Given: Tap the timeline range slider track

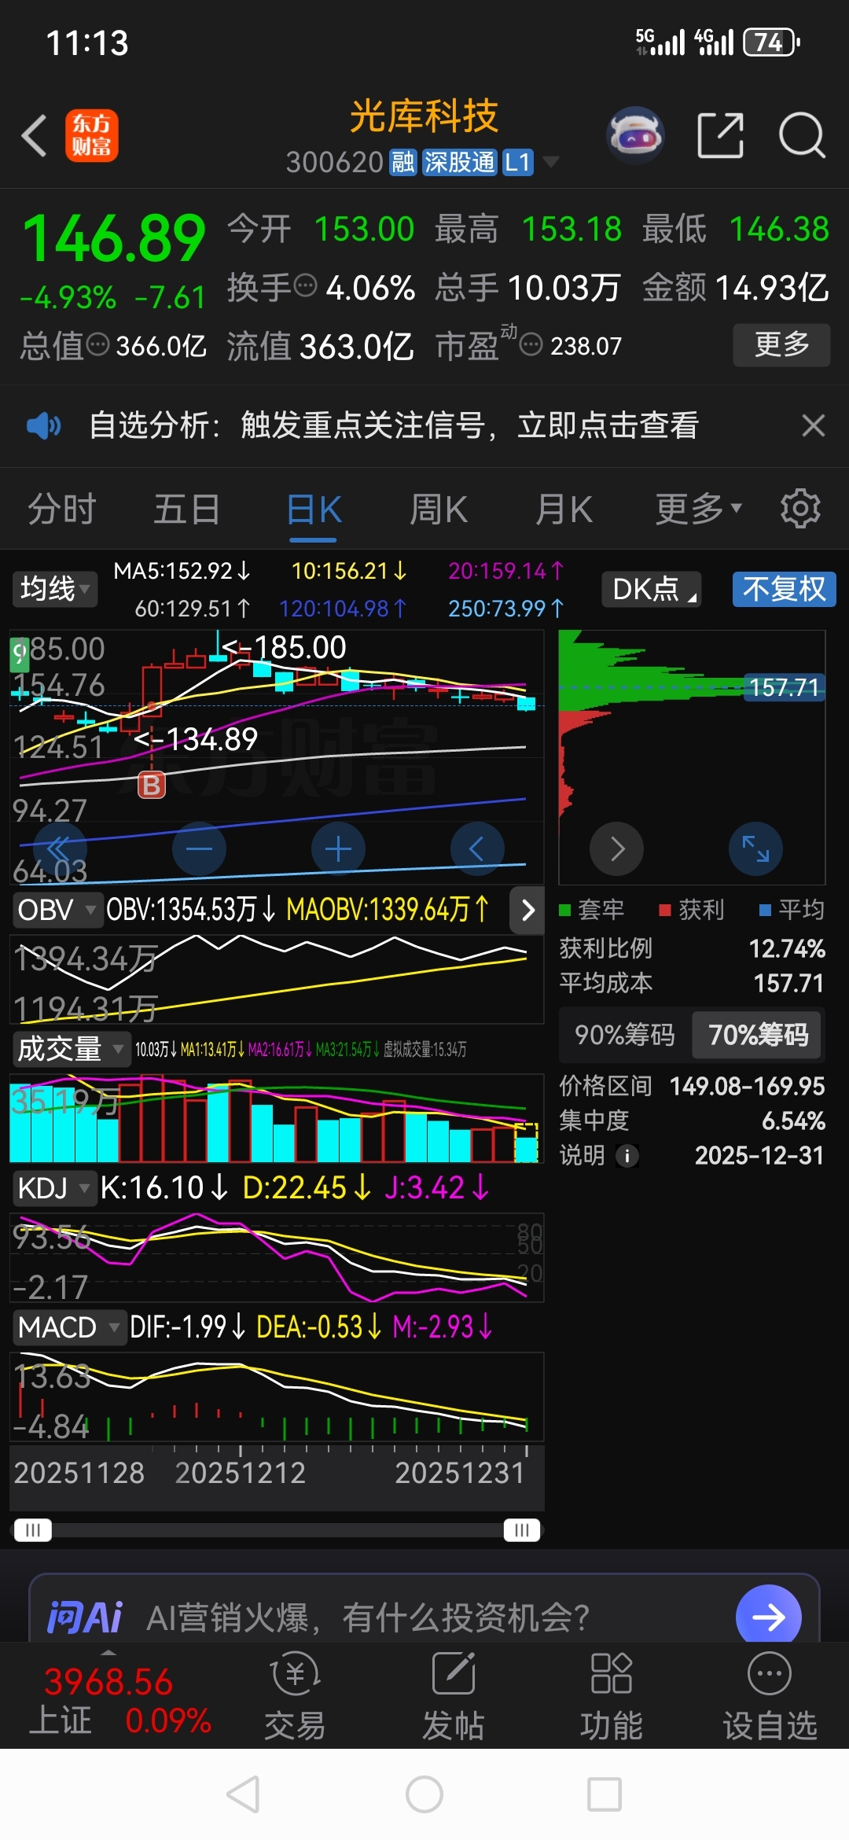Looking at the screenshot, I should [x=277, y=1530].
